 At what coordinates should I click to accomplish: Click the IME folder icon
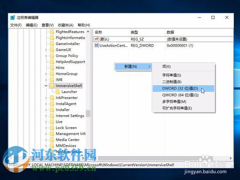(52, 80)
